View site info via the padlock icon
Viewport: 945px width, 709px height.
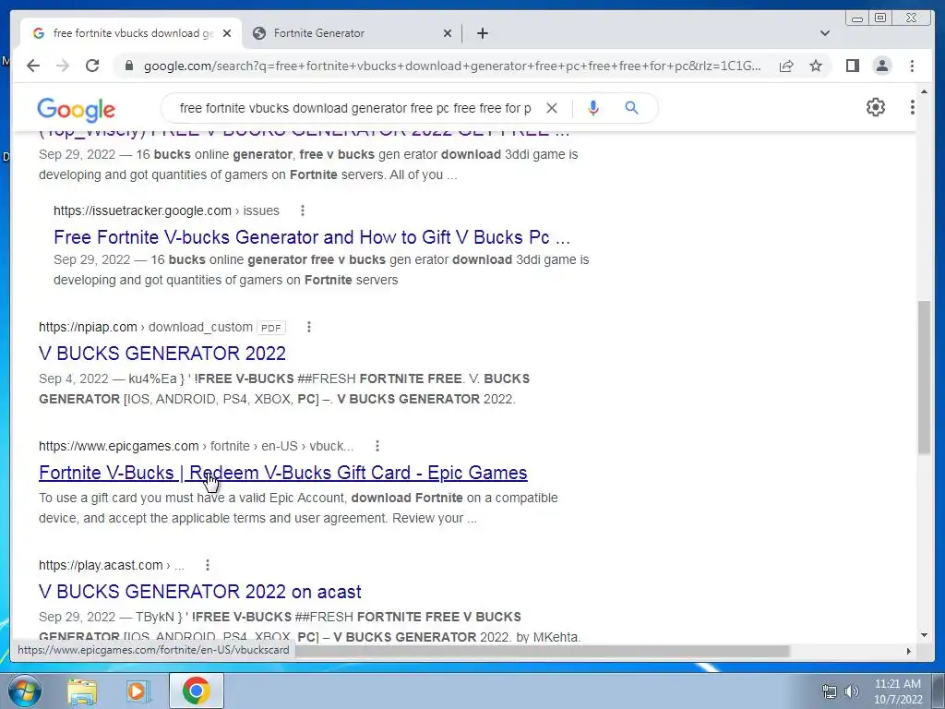click(x=128, y=66)
